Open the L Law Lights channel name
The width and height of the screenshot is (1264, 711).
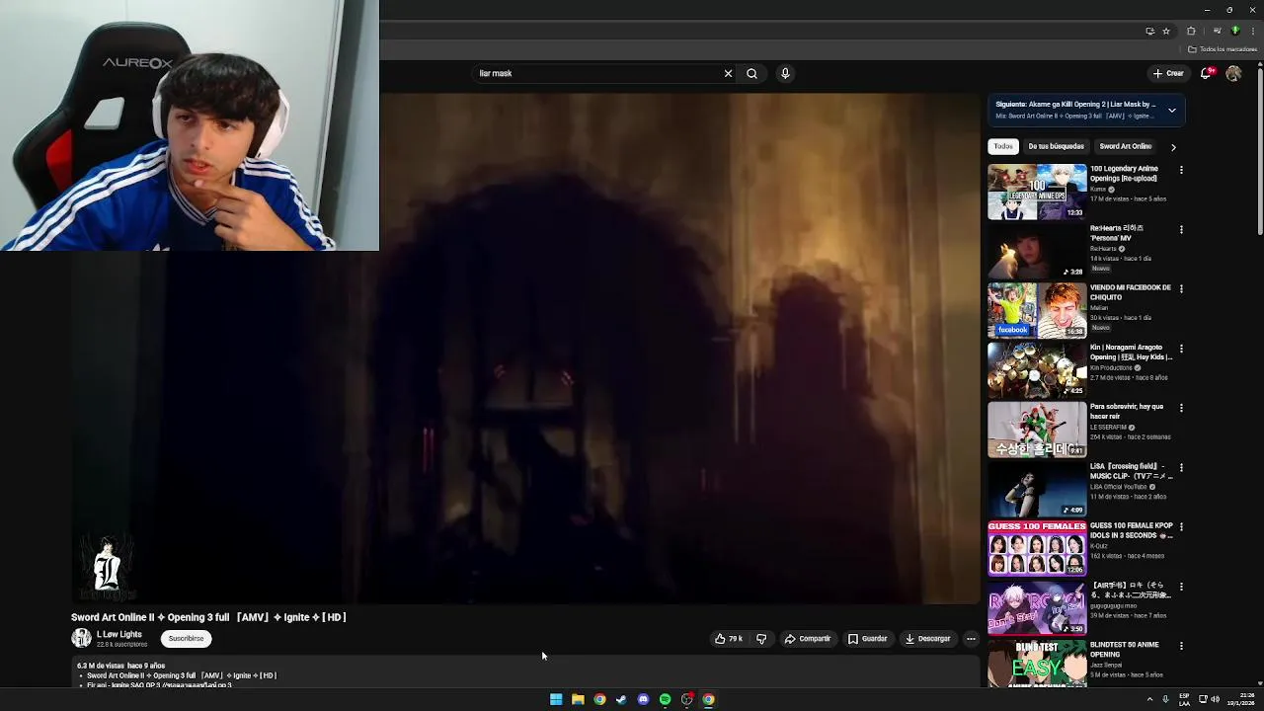[x=119, y=634]
